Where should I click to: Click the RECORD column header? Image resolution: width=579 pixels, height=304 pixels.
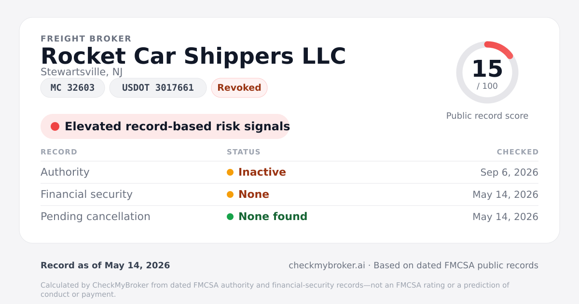(59, 152)
